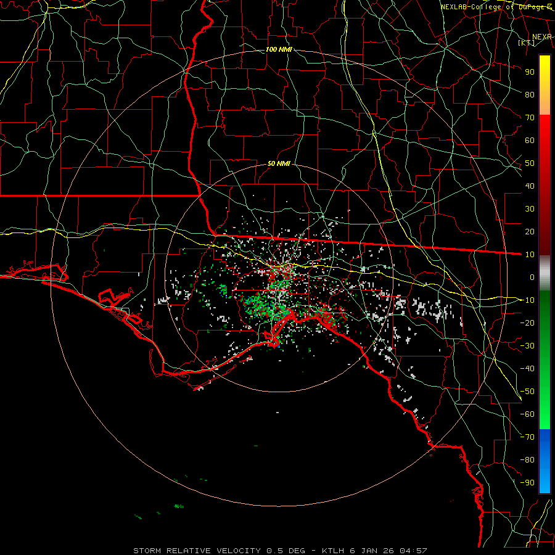The width and height of the screenshot is (555, 555).
Task: Click the -30 value on color scale
Action: pyautogui.click(x=527, y=345)
